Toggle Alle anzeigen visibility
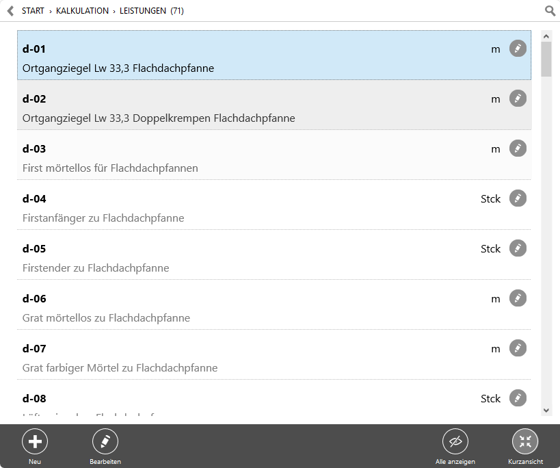Viewport: 560px width, 468px height. [455, 441]
